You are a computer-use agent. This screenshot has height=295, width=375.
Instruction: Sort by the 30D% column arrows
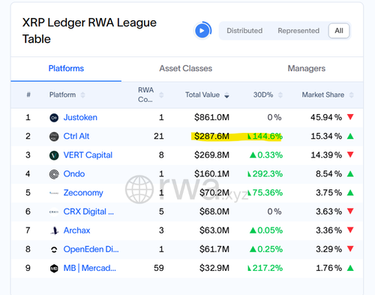[280, 95]
